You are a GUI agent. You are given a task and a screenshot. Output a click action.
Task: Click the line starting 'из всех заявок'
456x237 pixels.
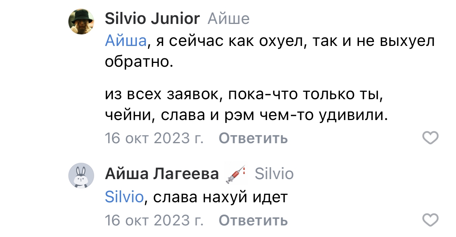click(x=244, y=94)
